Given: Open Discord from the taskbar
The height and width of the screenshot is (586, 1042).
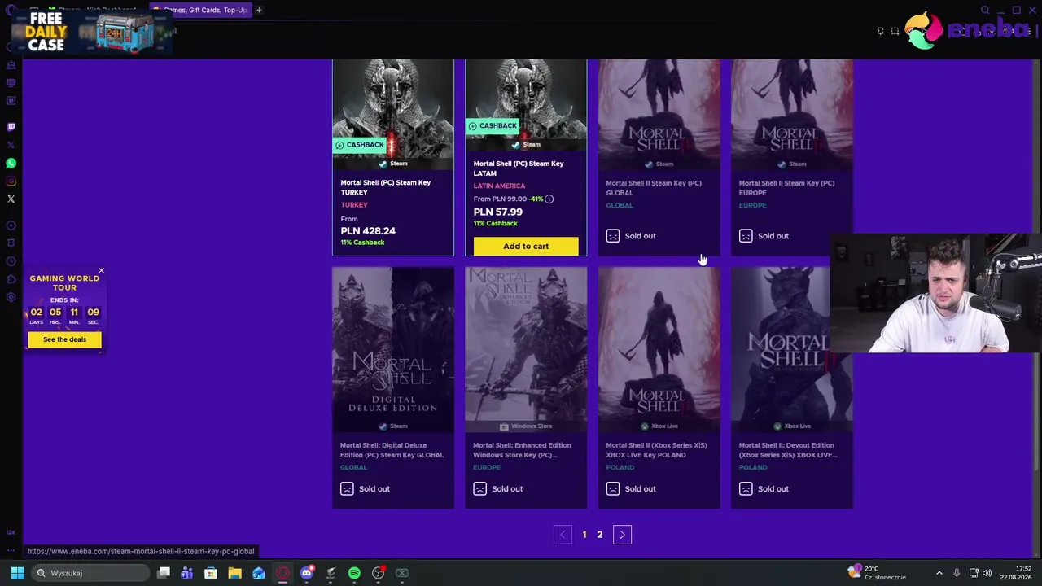Looking at the screenshot, I should tap(306, 573).
